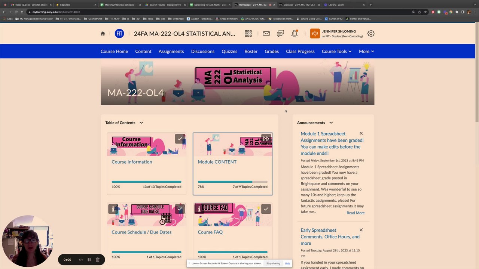479x269 pixels.
Task: Open Grades in the navbar
Action: click(272, 51)
